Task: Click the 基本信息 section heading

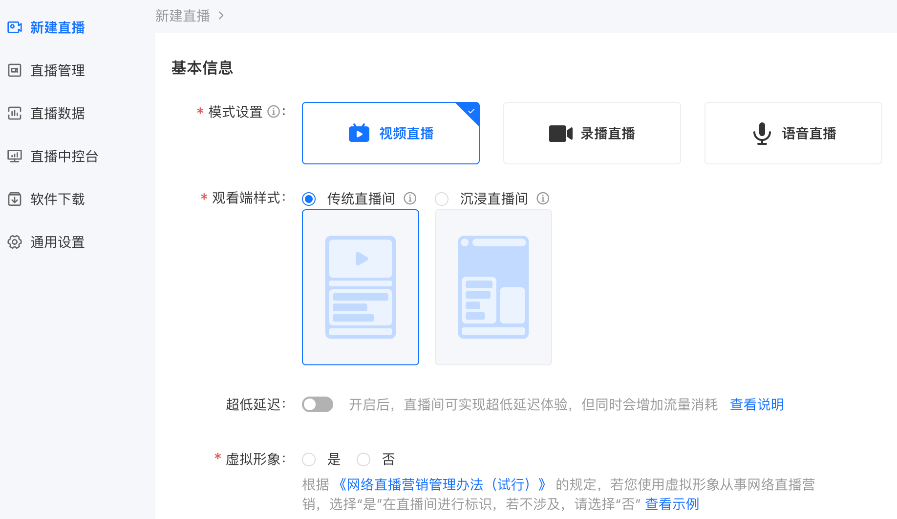Action: point(202,67)
